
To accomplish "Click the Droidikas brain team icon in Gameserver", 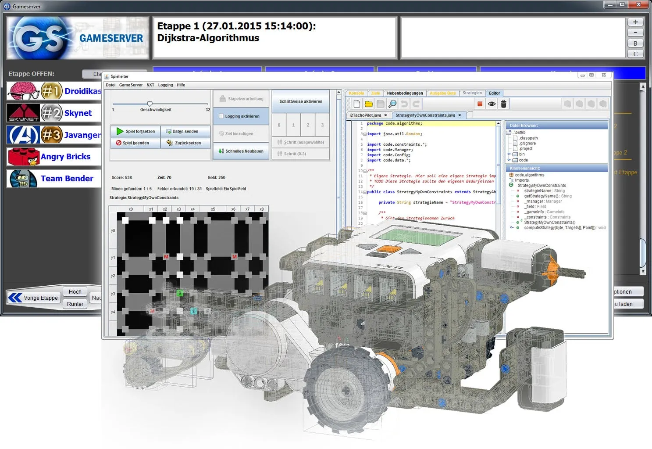I will click(x=24, y=91).
